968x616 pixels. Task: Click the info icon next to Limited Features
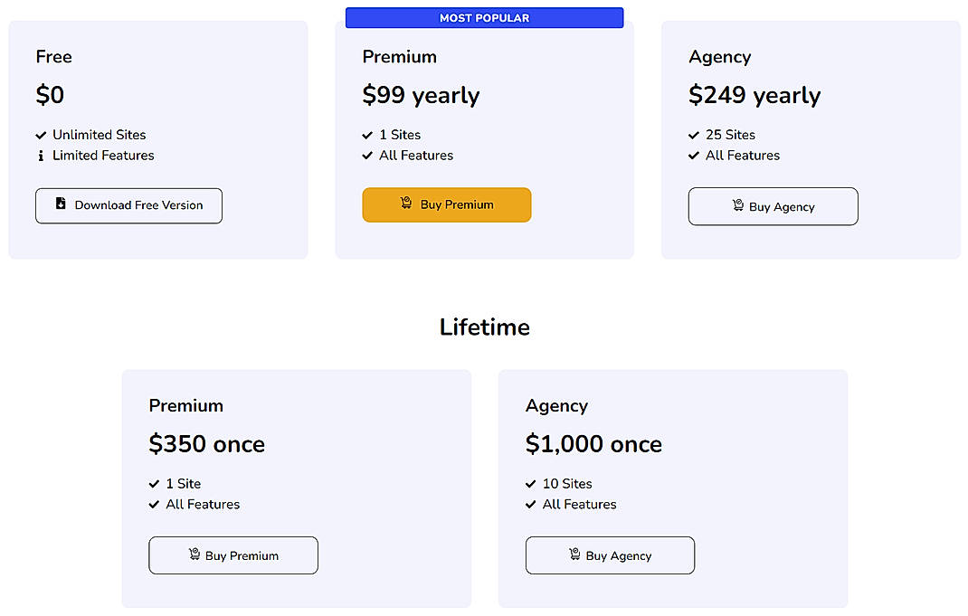pos(39,156)
